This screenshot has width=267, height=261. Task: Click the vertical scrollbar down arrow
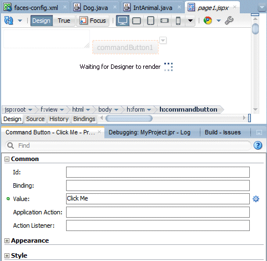pyautogui.click(x=255, y=109)
